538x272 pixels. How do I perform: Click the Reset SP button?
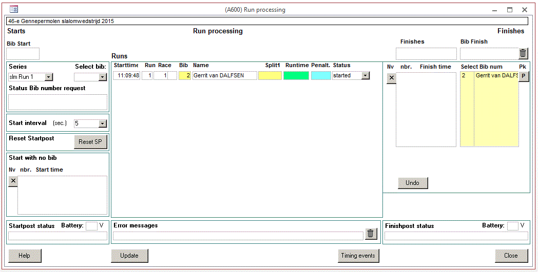click(90, 141)
